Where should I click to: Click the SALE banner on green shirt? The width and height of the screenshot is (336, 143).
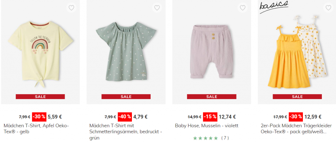pos(126,97)
